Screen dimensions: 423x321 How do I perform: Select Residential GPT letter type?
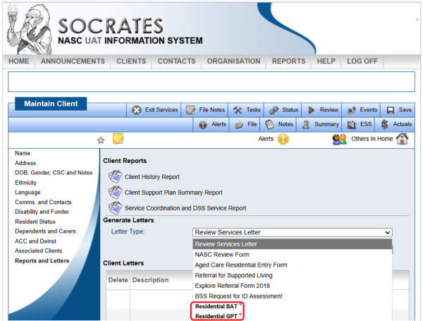216,316
